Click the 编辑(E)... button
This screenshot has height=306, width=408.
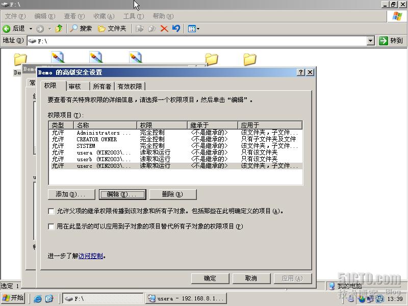122,194
